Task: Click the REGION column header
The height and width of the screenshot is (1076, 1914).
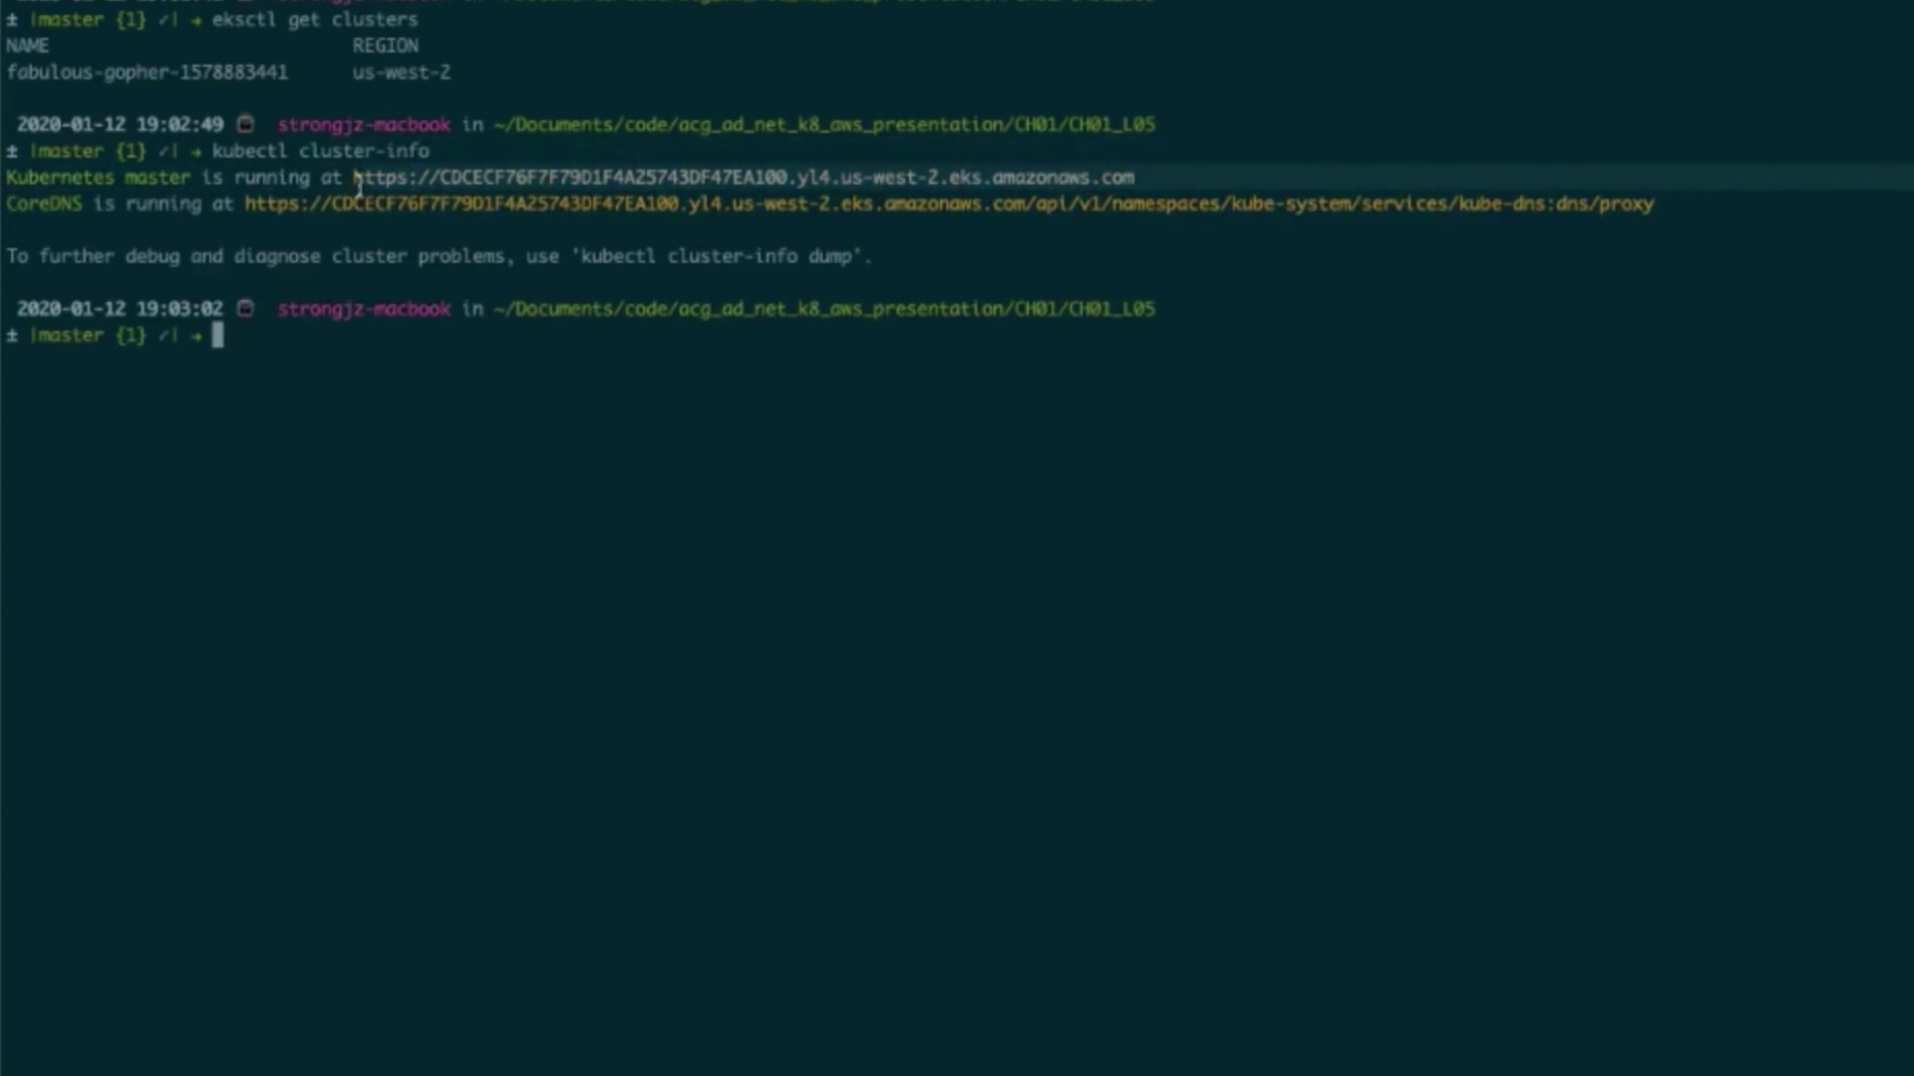Action: [385, 46]
